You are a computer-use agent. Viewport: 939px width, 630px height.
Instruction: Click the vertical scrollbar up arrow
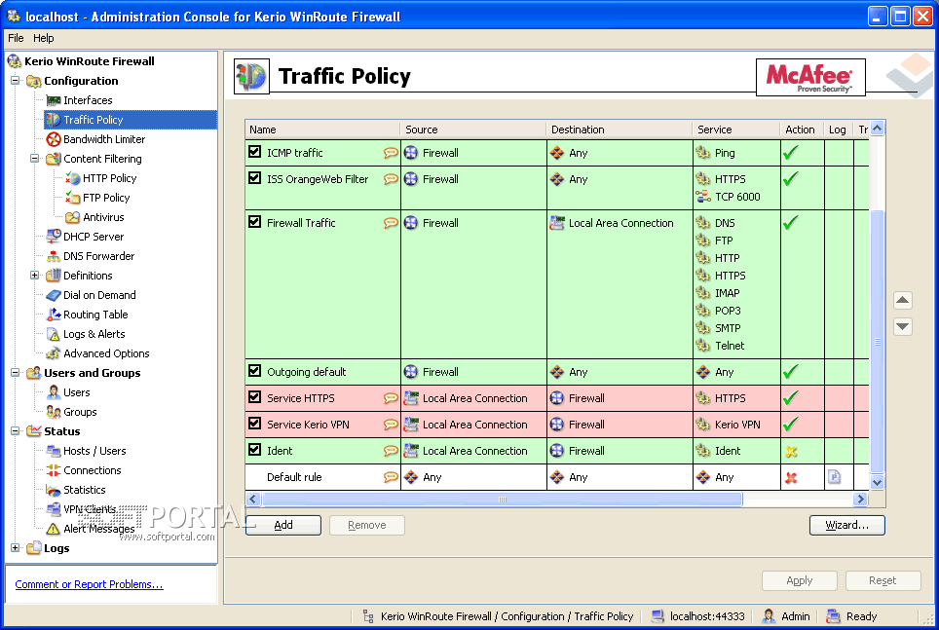[878, 128]
